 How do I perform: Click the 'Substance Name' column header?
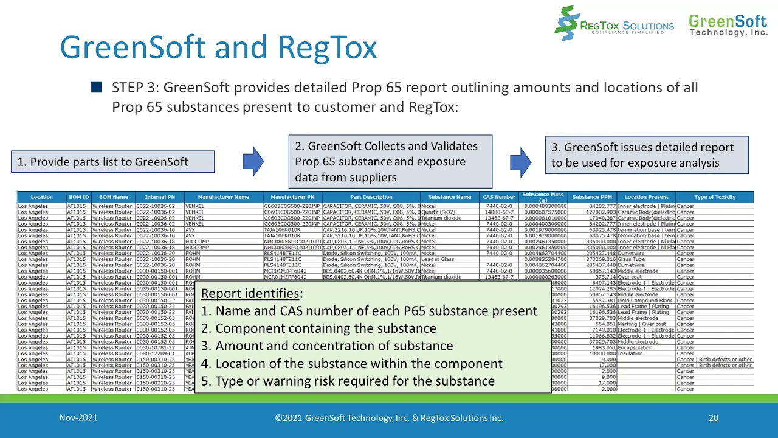(x=450, y=197)
